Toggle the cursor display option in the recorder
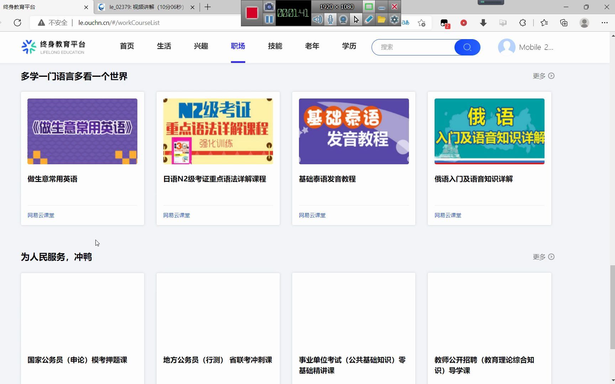615x384 pixels. pos(356,20)
